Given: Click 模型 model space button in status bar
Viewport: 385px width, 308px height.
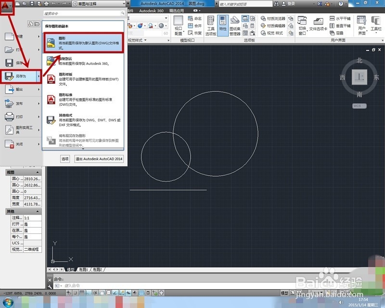Looking at the screenshot, I should [284, 293].
